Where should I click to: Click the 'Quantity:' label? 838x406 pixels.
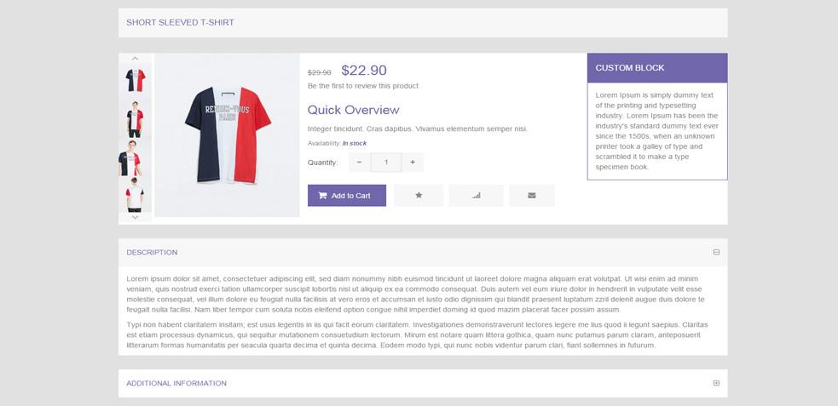click(x=323, y=163)
